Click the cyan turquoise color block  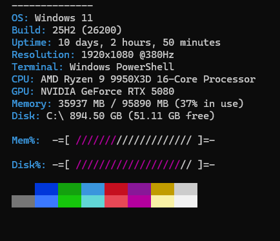pos(93,201)
